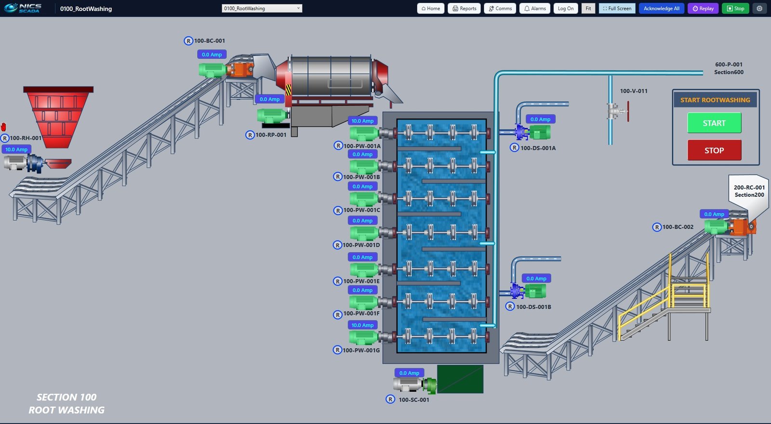Click the R indicator for 100-PW-001B
Viewport: 771px width, 424px height.
pyautogui.click(x=338, y=177)
